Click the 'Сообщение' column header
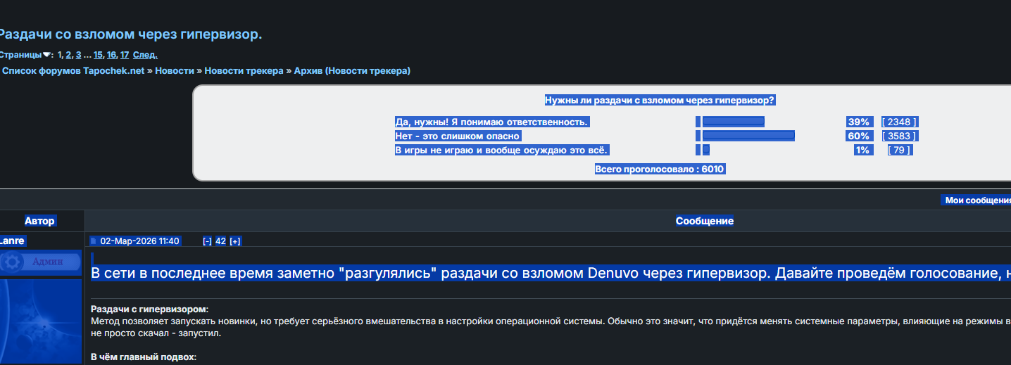Viewport: 1011px width, 365px height. [704, 221]
